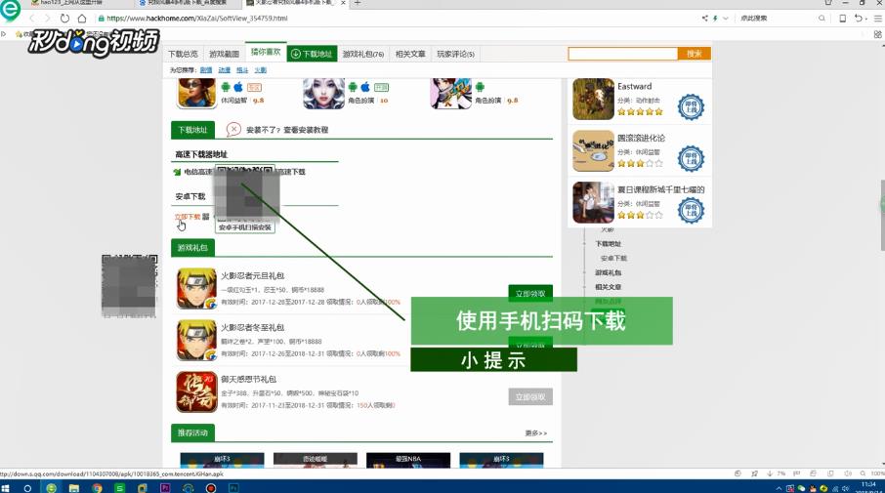Open the 游戏截图 page tab
The width and height of the screenshot is (885, 493).
point(224,54)
